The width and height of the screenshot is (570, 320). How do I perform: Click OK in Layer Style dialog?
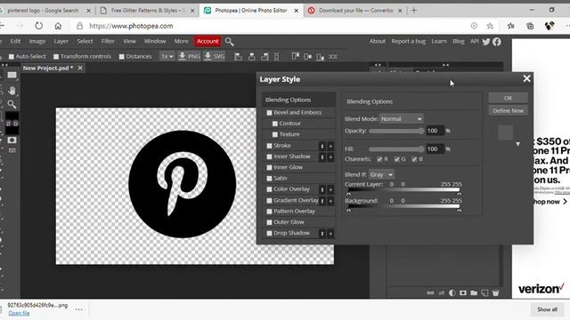508,98
